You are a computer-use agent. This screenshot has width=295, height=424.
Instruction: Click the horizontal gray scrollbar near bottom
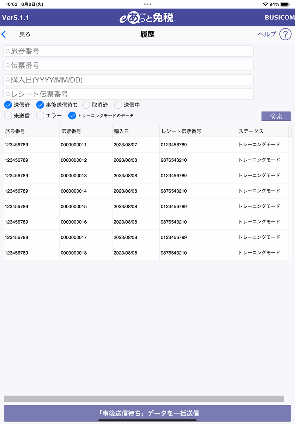coord(144,399)
